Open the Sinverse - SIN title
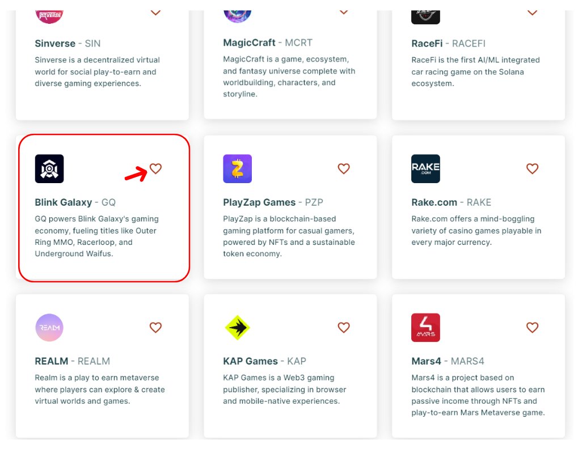Viewport: 578px width, 449px height. coord(67,44)
